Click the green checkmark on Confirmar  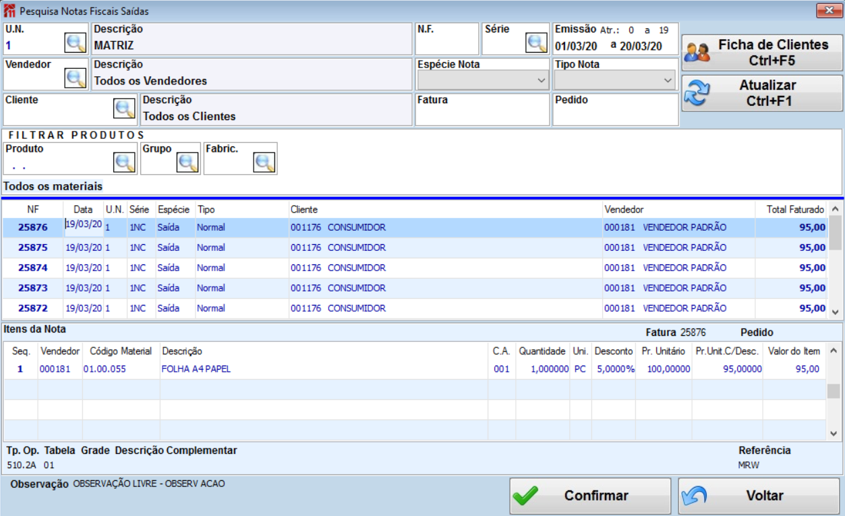pos(525,496)
